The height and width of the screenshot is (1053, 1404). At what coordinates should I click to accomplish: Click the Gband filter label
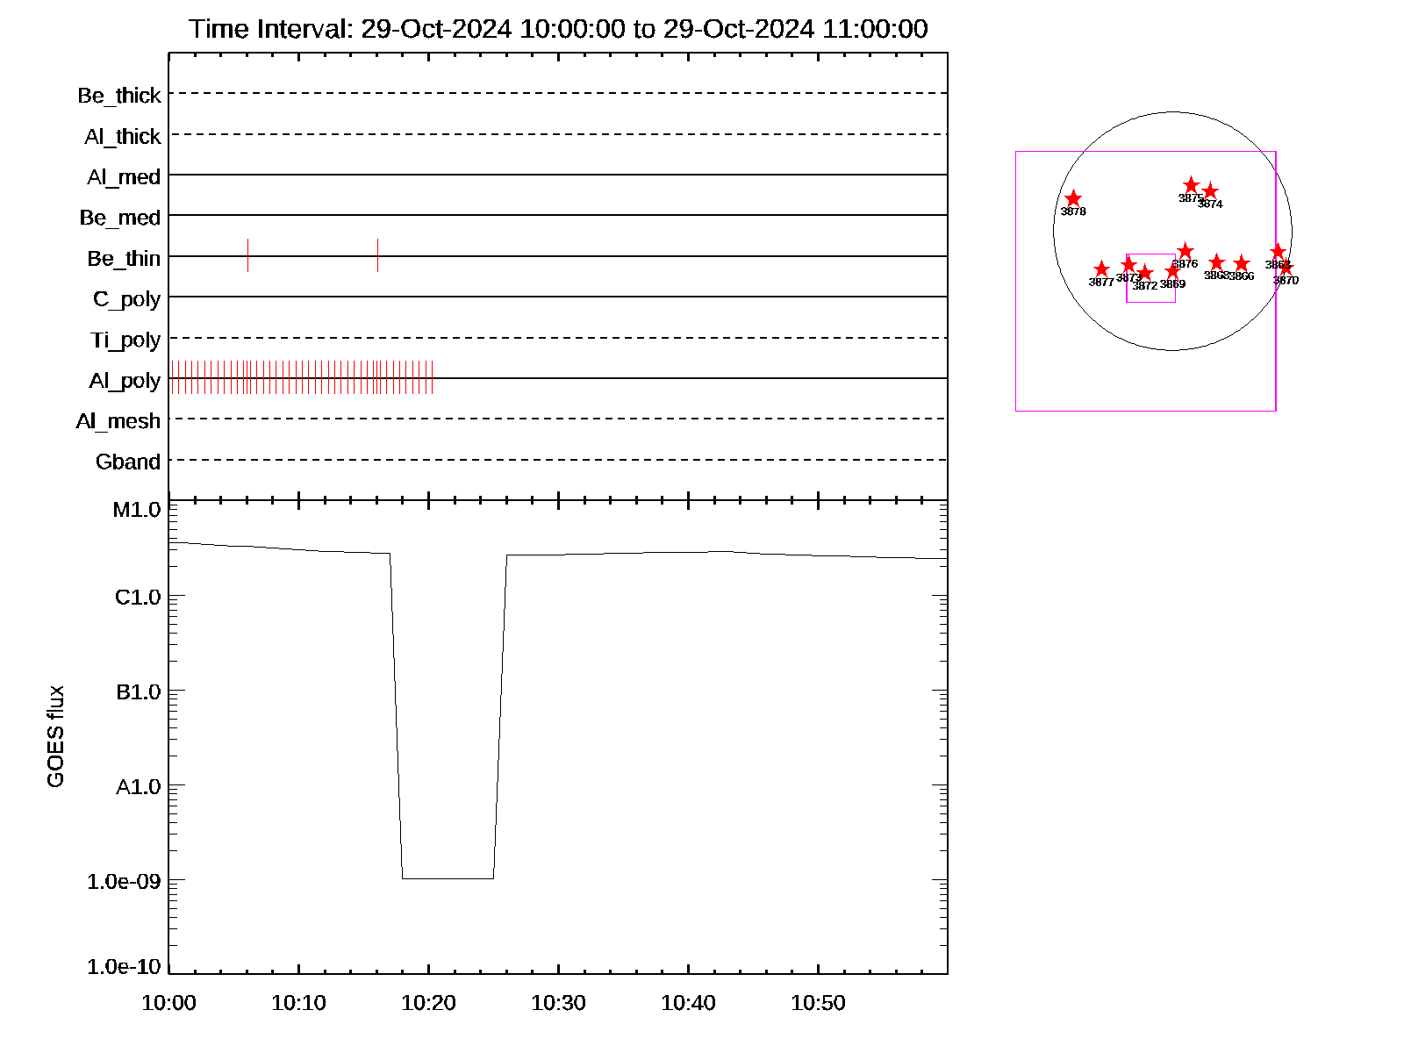coord(128,462)
